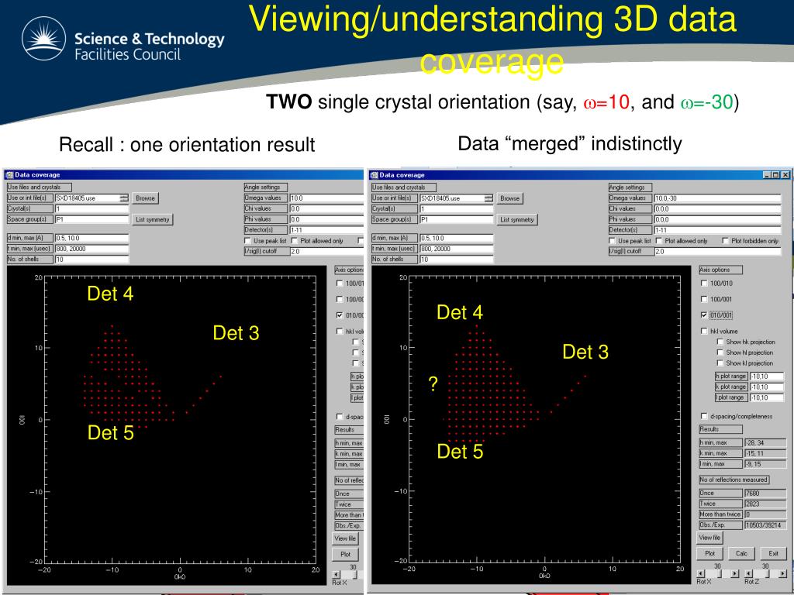This screenshot has width=794, height=595.
Task: Click Plot button in left window
Action: click(x=345, y=555)
